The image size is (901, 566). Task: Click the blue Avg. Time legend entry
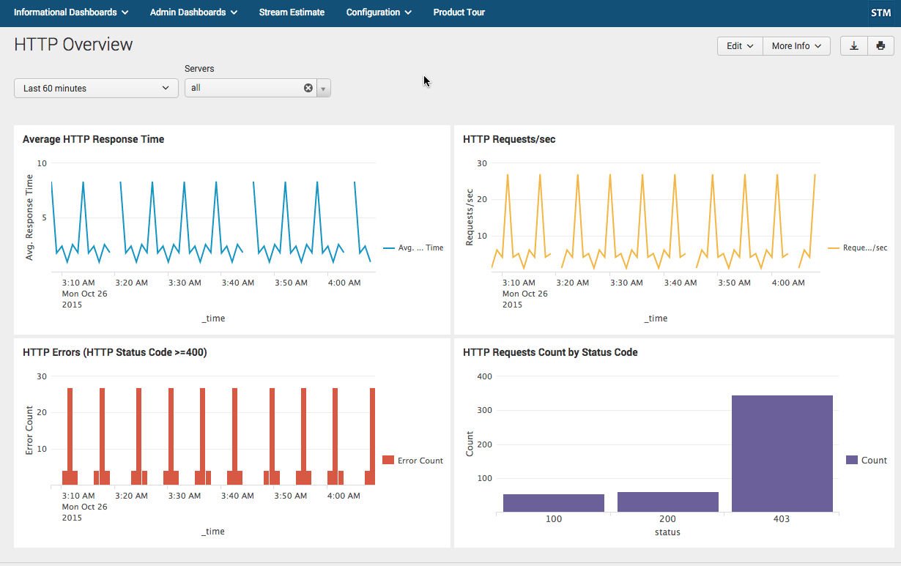click(x=413, y=248)
